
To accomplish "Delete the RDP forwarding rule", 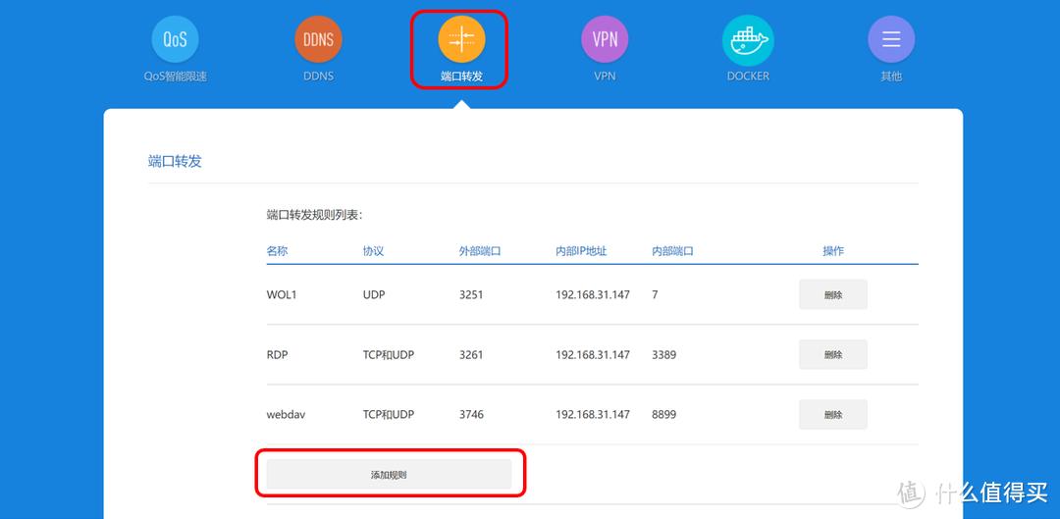I will tap(833, 355).
